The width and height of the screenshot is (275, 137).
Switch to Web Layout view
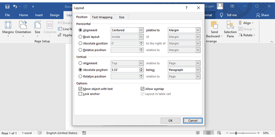point(219,133)
